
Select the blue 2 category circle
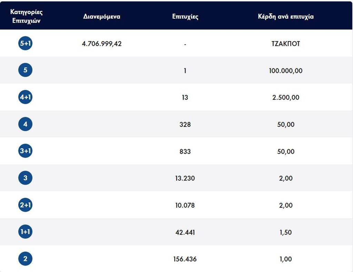(26, 259)
